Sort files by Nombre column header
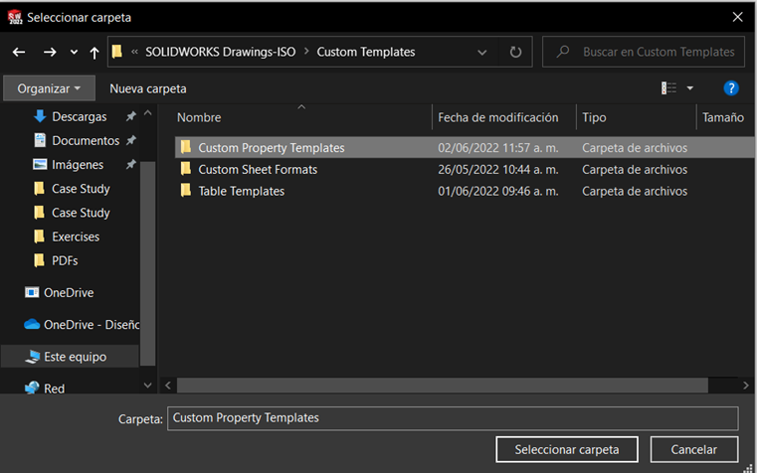757x473 pixels. click(x=199, y=117)
